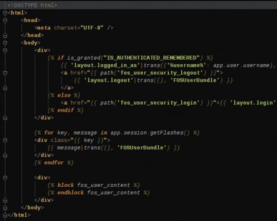This screenshot has width=277, height=221.
Task: Click the endblock fos_user_content line
Action: tap(99, 193)
